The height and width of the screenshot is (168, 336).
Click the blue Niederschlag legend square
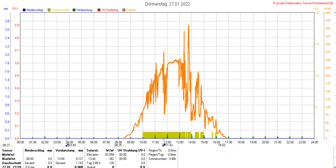24,10
